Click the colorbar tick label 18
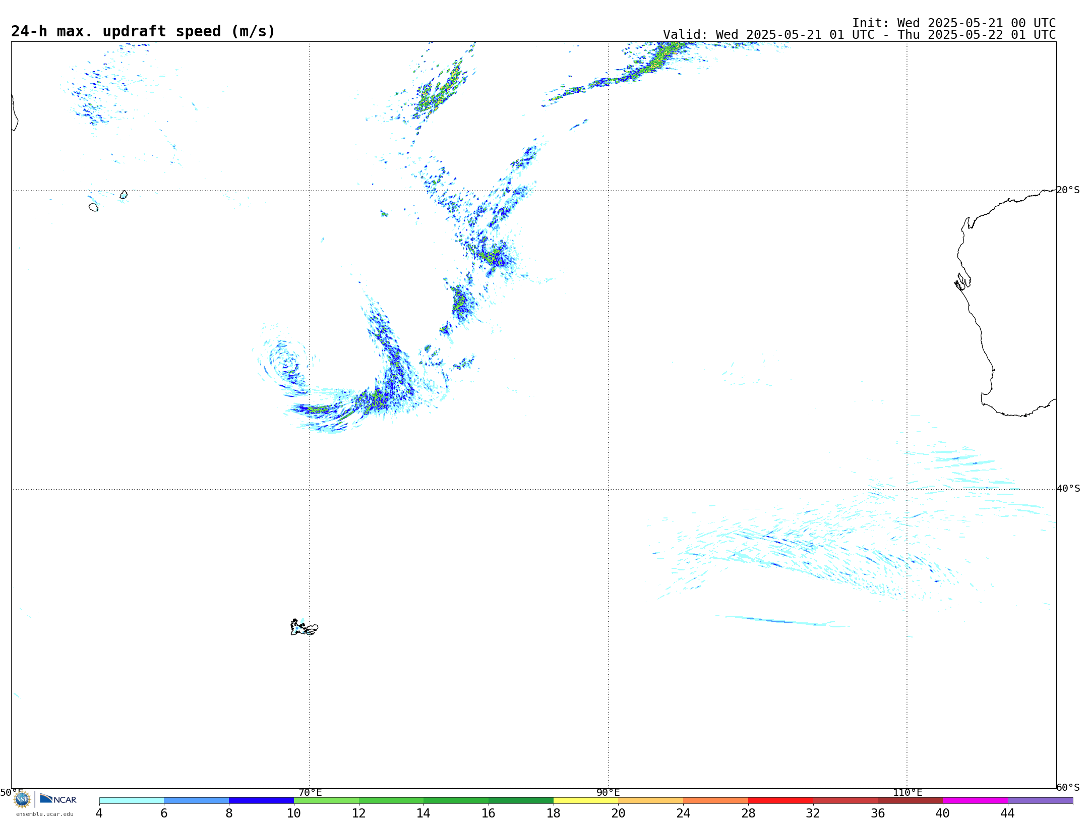Image resolution: width=1089 pixels, height=820 pixels. tap(553, 813)
